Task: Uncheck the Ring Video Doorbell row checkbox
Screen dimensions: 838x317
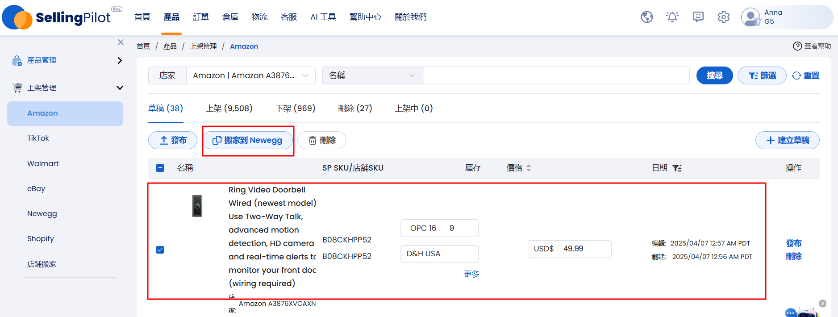Action: tap(160, 250)
